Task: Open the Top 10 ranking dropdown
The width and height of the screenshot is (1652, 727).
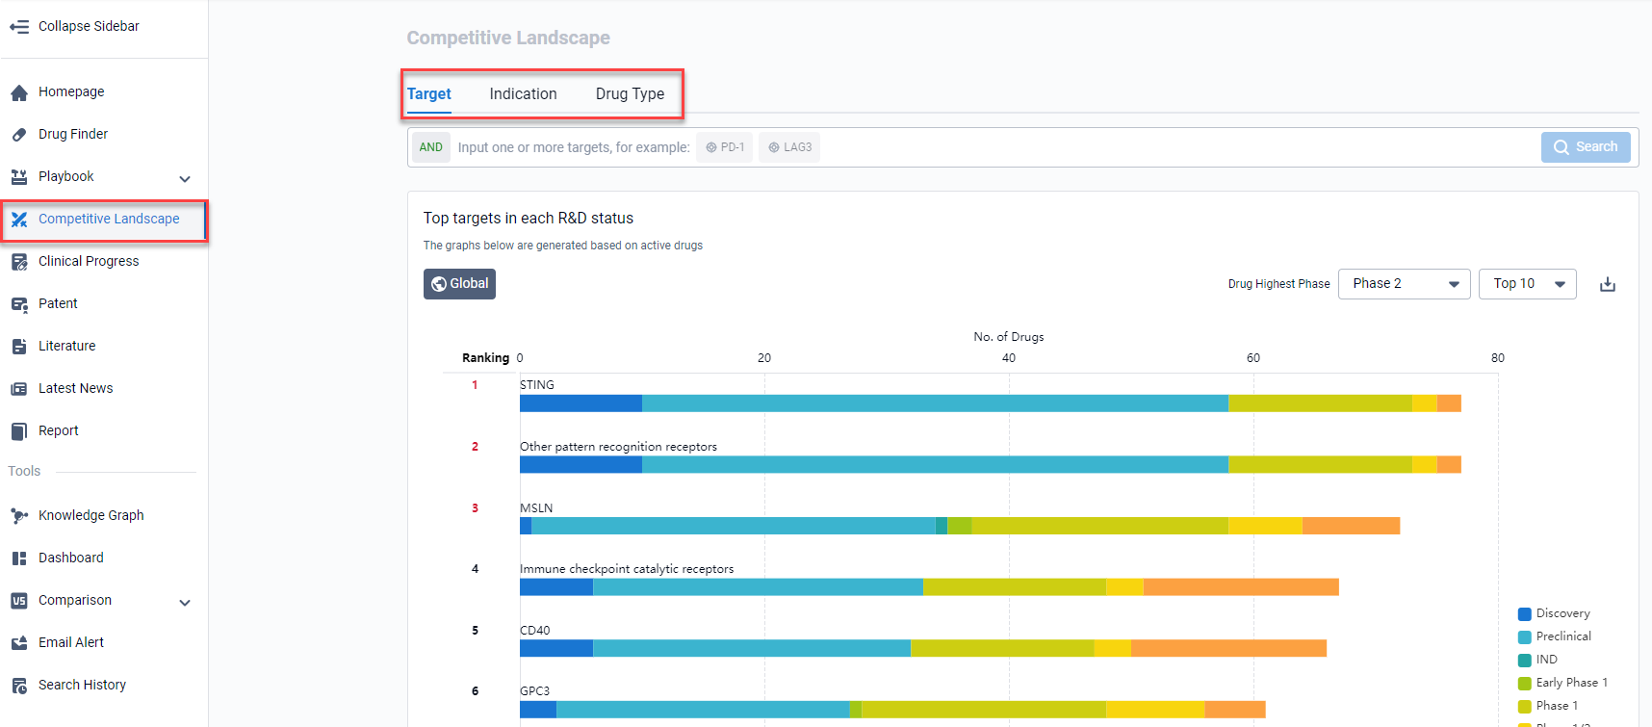Action: click(1527, 284)
